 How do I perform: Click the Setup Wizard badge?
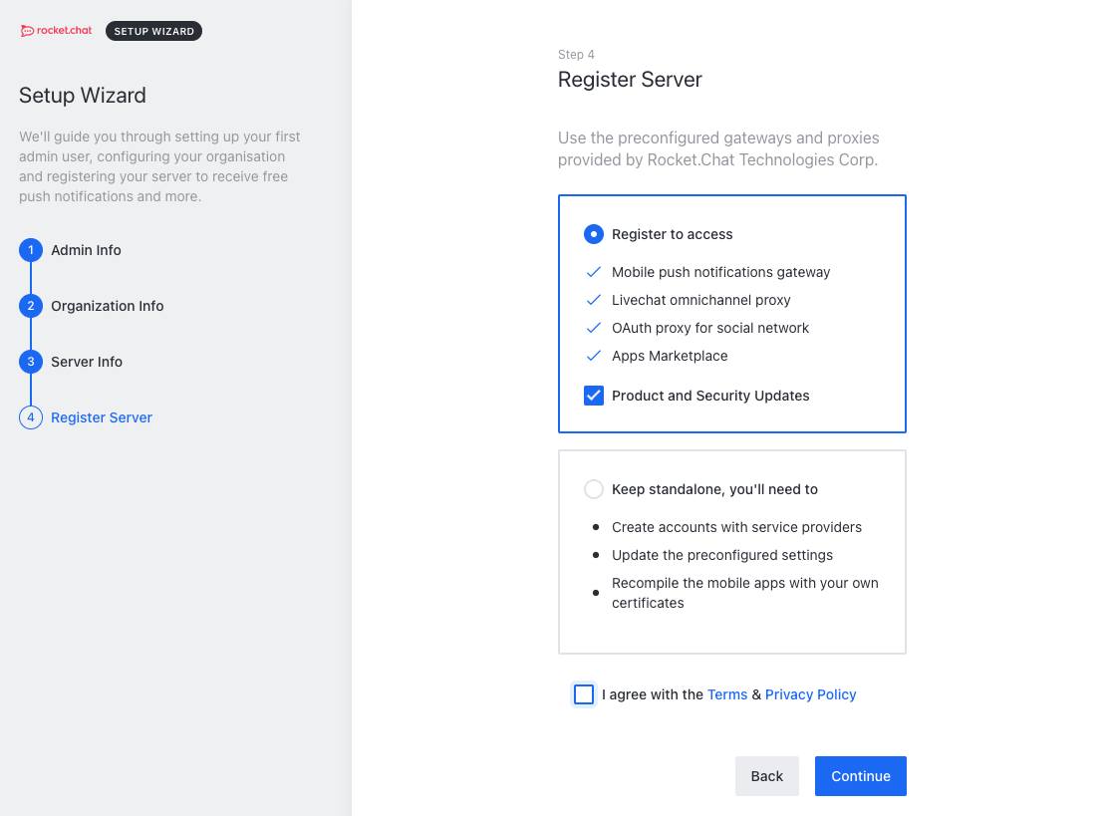click(x=153, y=31)
